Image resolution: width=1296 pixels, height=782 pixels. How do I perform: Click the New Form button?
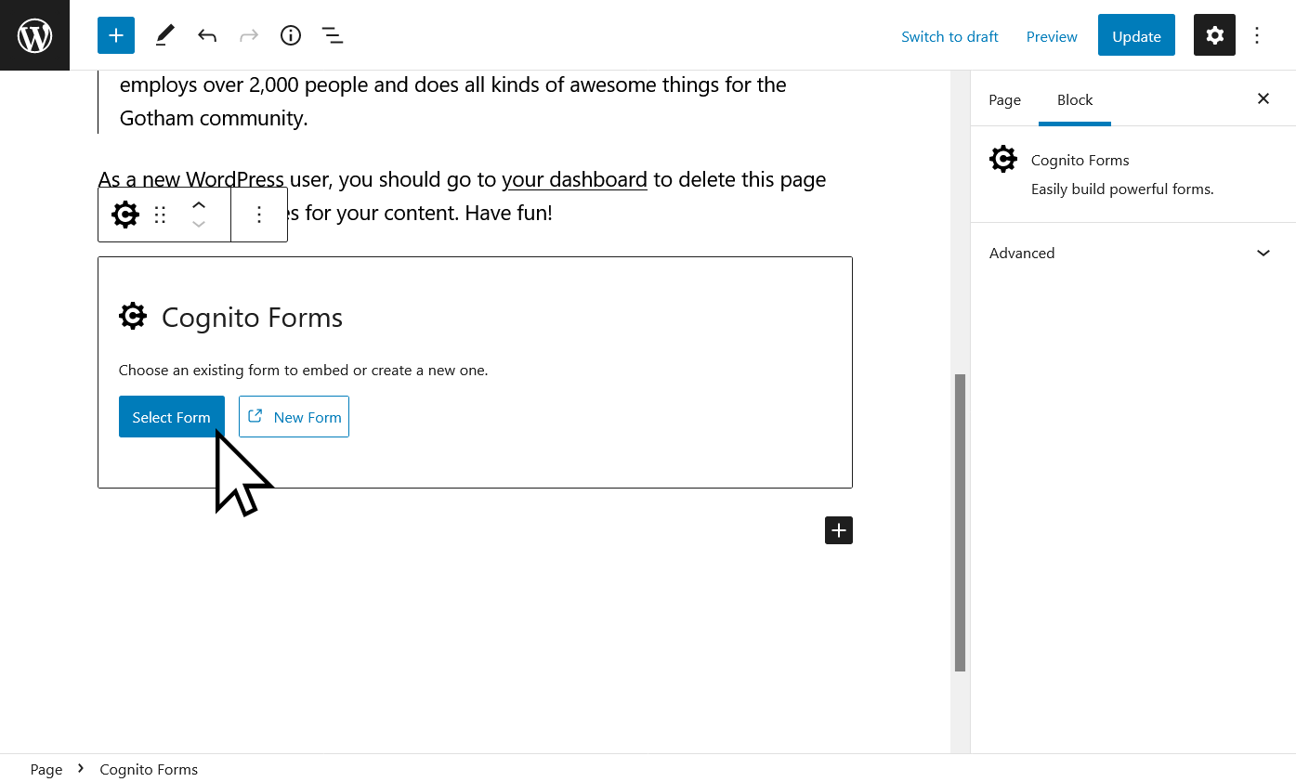tap(294, 417)
